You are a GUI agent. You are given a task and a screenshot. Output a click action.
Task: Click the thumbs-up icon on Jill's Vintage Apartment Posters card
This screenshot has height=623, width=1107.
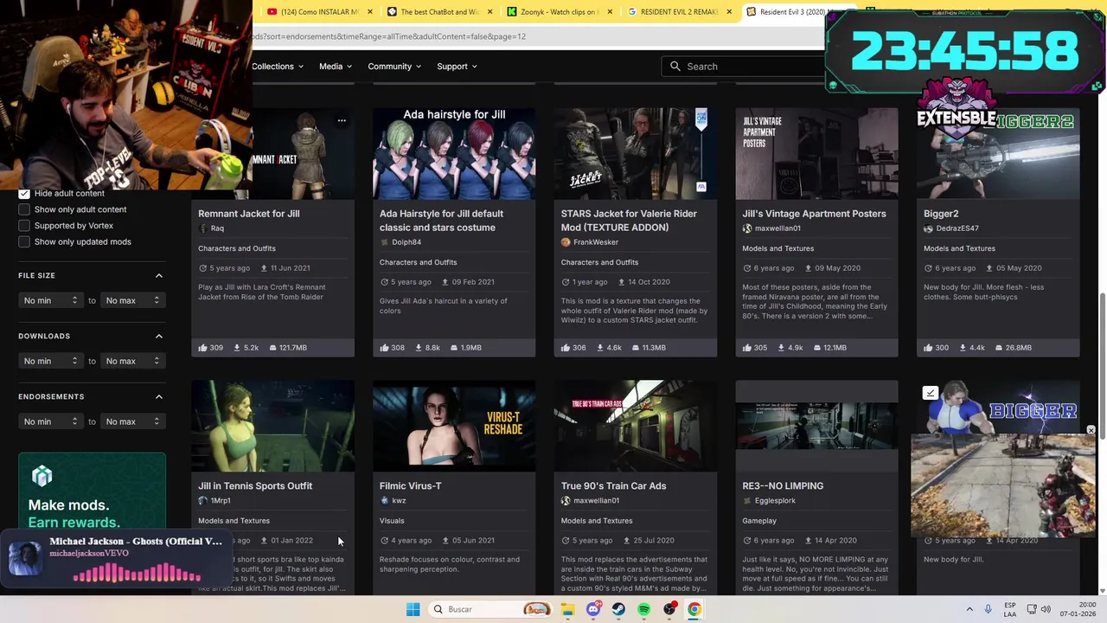747,348
